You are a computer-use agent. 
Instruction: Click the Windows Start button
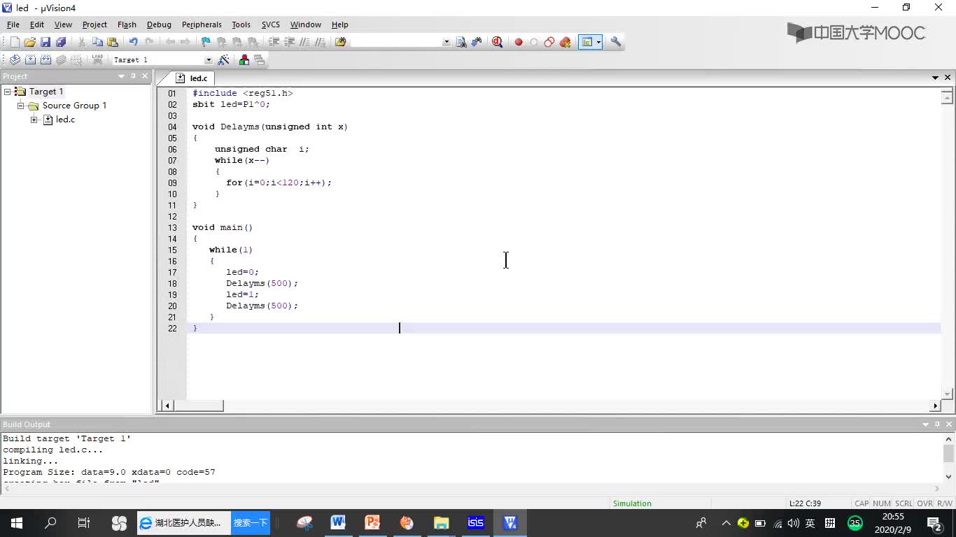17,523
